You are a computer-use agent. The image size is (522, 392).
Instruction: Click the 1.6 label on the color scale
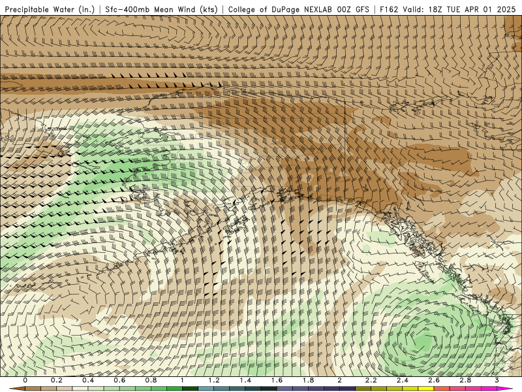pyautogui.click(x=277, y=380)
